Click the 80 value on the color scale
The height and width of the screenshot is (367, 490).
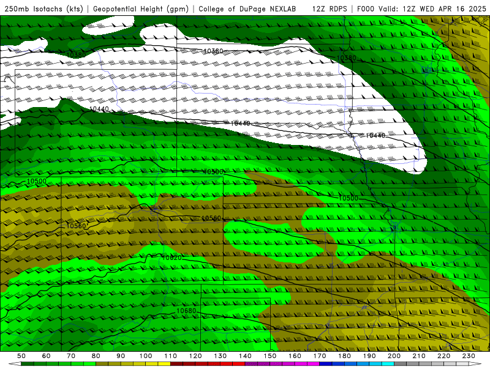[96, 356]
